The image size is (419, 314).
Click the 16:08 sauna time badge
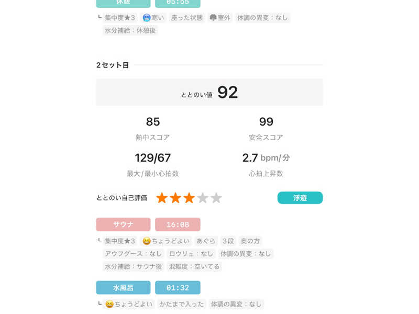[x=178, y=225]
